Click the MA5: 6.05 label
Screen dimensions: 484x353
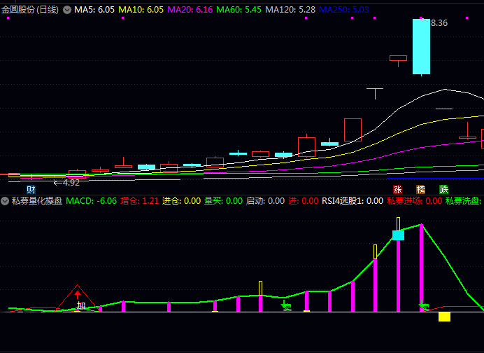coord(94,10)
